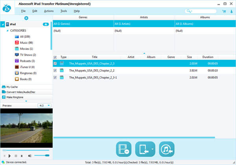Viewport: 236px width, 165px height.
Task: Collapse the iPad device tree
Action: 3,24
